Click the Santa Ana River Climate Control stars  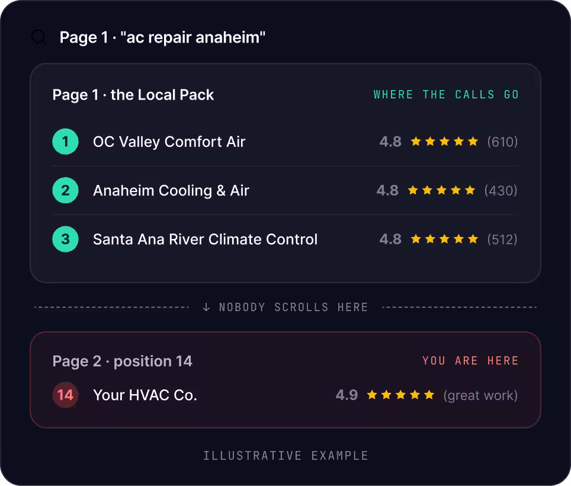pyautogui.click(x=444, y=239)
